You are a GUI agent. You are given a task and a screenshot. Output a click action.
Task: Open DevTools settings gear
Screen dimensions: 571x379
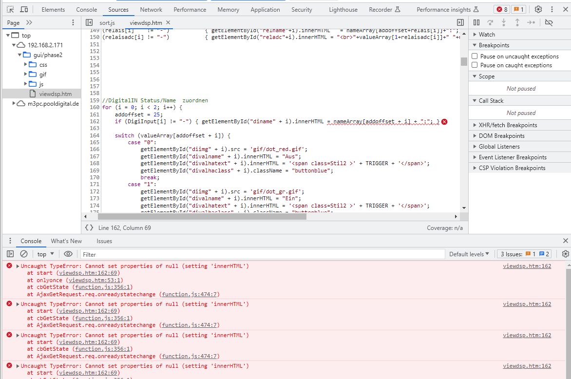click(x=538, y=9)
